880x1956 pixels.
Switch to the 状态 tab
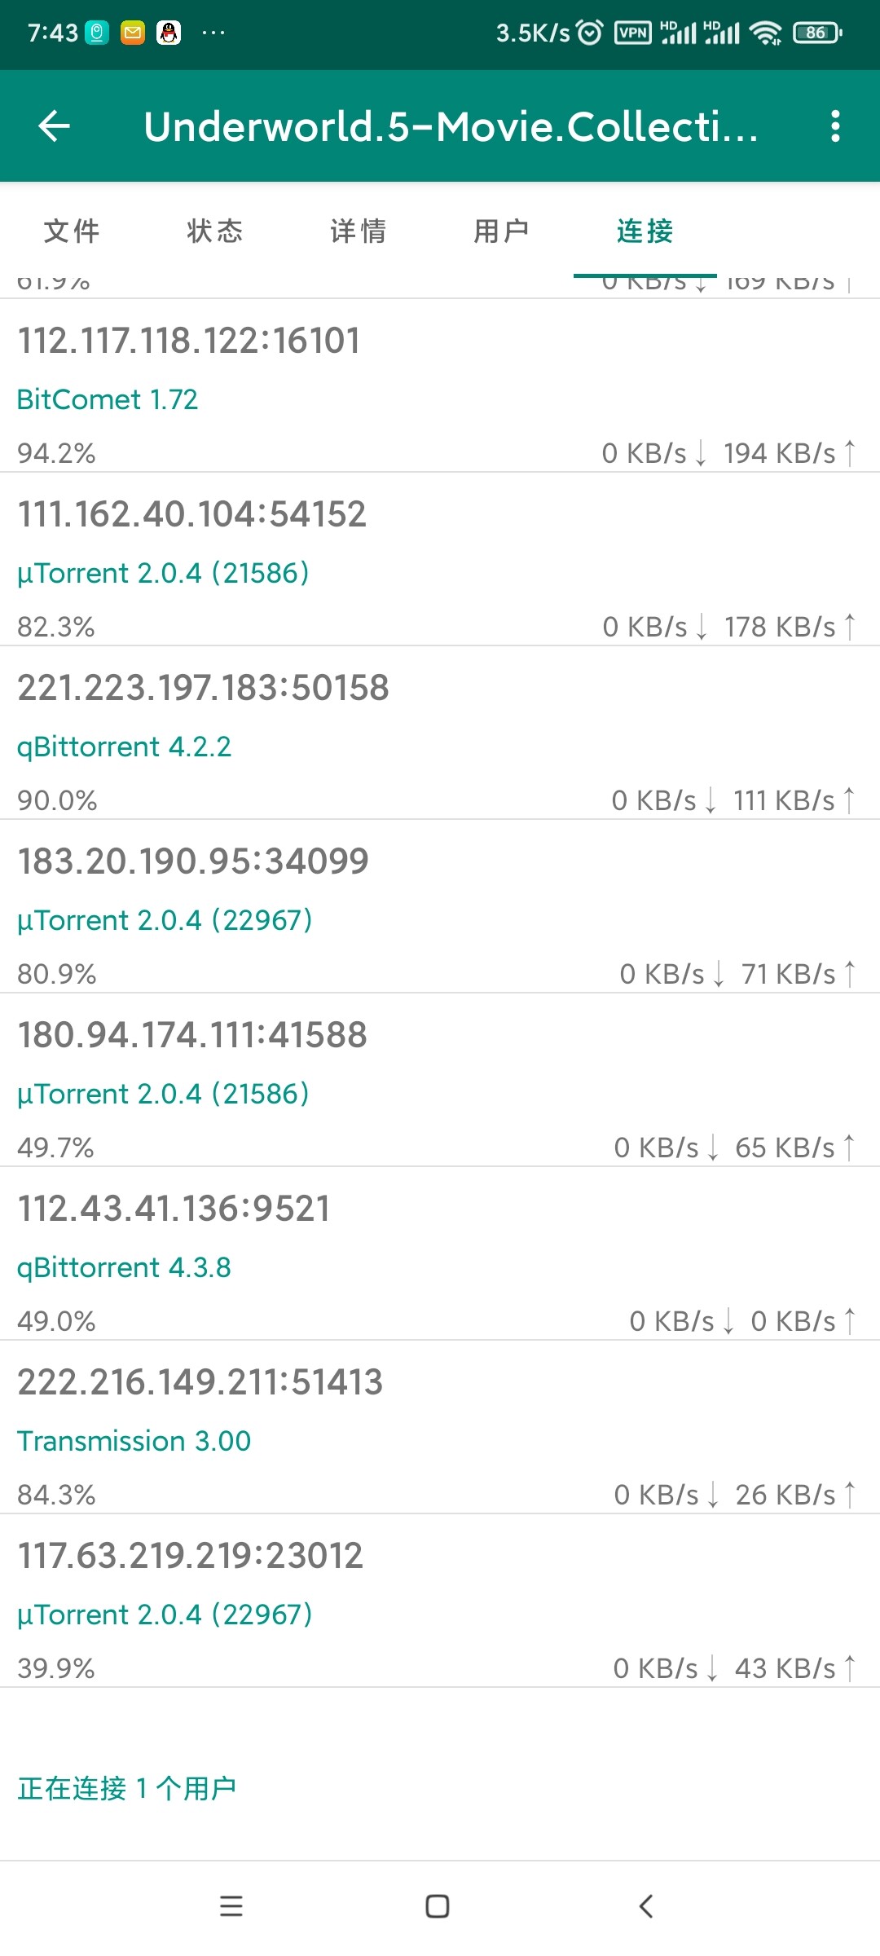coord(215,231)
